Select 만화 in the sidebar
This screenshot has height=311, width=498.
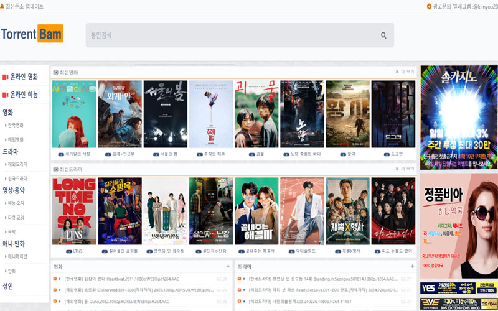(x=12, y=271)
